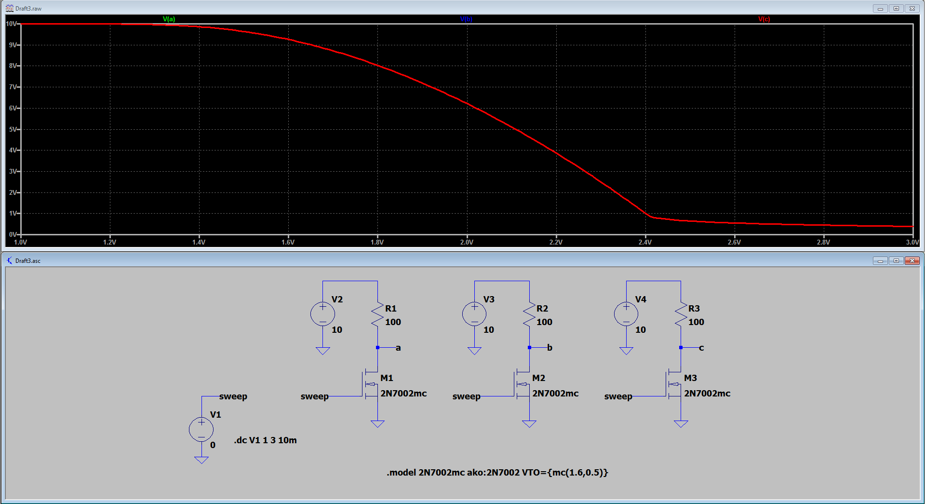This screenshot has width=925, height=504.
Task: Maximize the Draft3.asc schematic window
Action: [x=896, y=260]
